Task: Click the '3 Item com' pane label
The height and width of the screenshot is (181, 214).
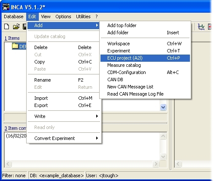Action: tap(15, 128)
